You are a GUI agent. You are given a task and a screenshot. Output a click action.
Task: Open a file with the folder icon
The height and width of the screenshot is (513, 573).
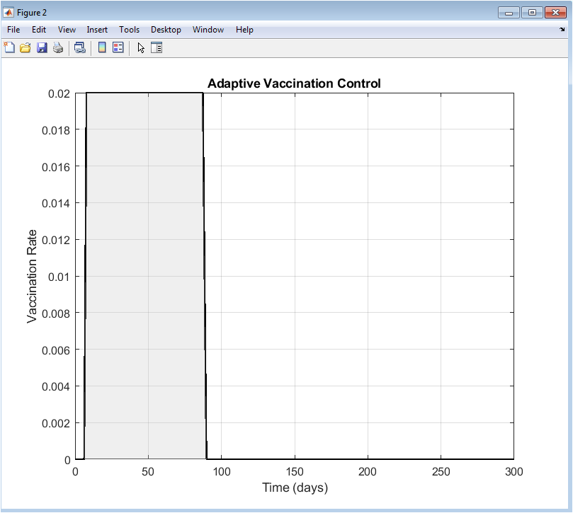click(x=25, y=48)
